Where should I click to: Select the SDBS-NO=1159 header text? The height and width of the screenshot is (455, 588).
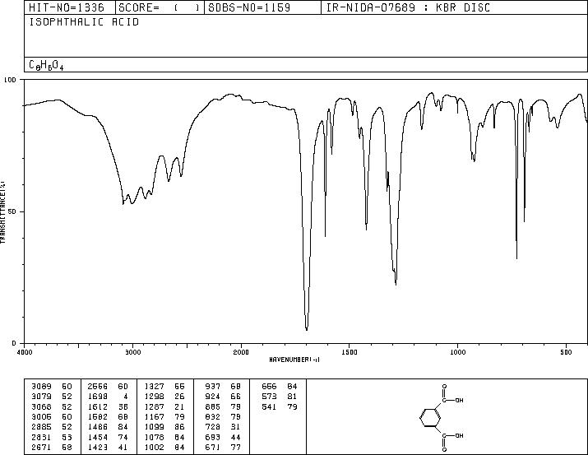point(249,7)
